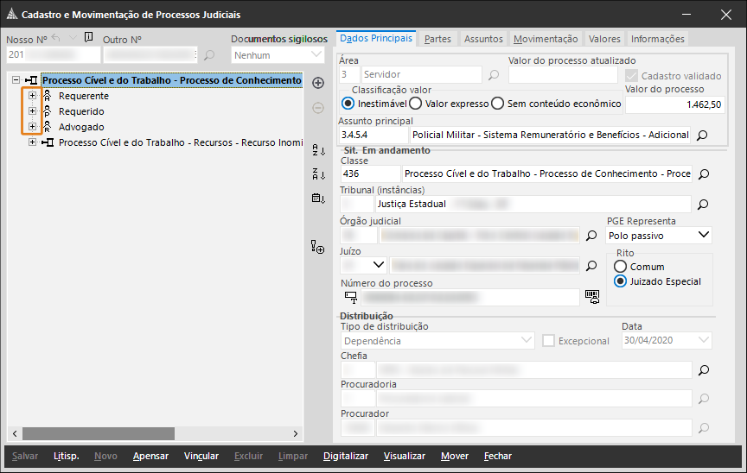
Task: Click the Apensar button
Action: [x=150, y=456]
